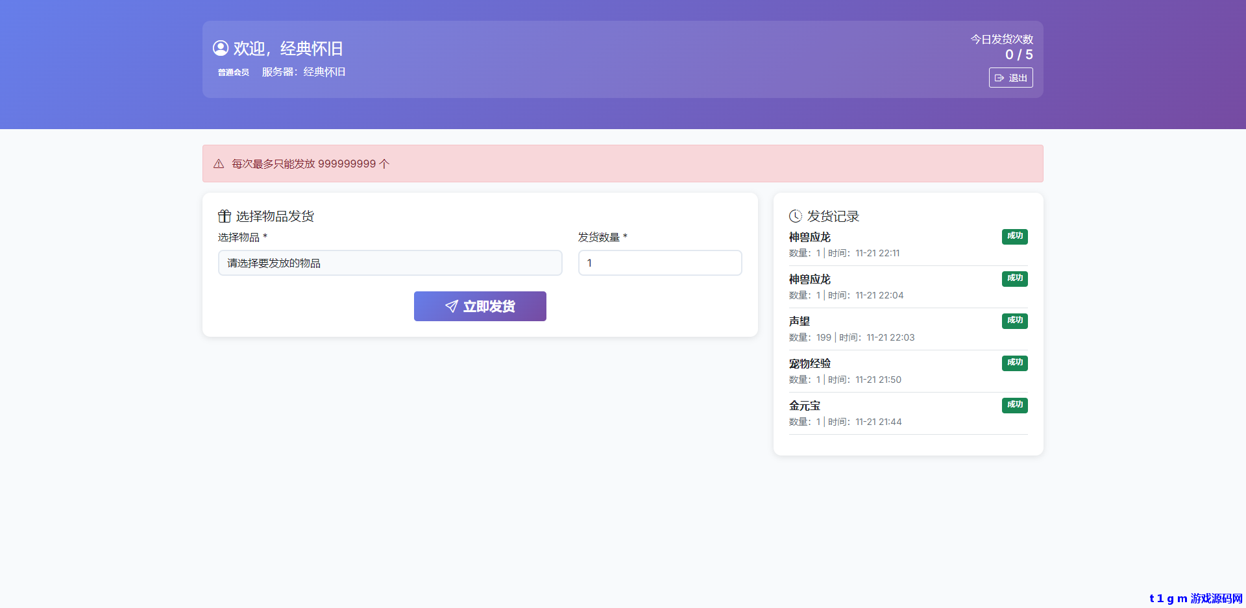Viewport: 1246px width, 608px height.
Task: Open the 请选择要发放的物品 item dropdown
Action: (389, 263)
